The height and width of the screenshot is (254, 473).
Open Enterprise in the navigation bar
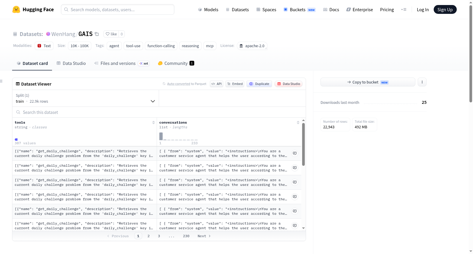click(359, 9)
